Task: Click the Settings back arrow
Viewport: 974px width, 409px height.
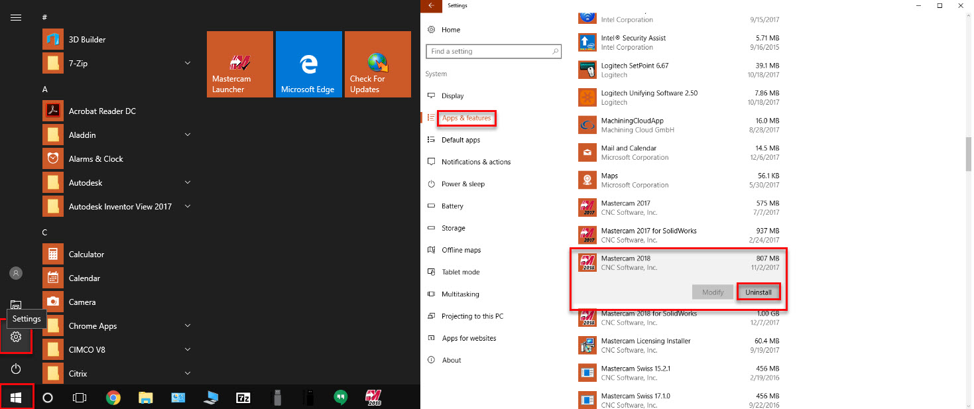Action: tap(432, 5)
